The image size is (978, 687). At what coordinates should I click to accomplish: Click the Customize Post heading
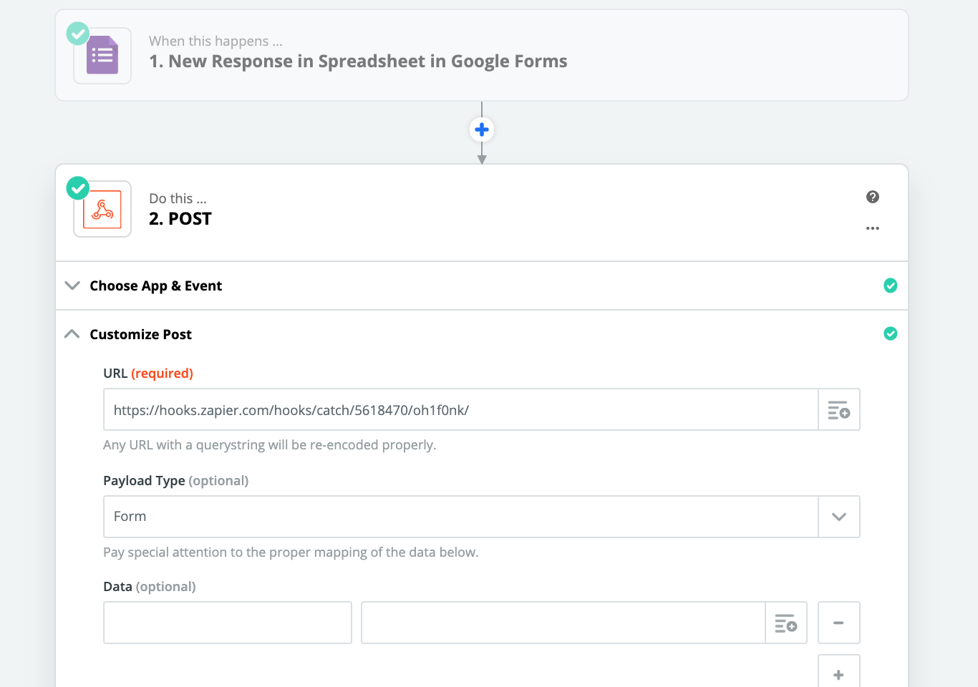141,334
